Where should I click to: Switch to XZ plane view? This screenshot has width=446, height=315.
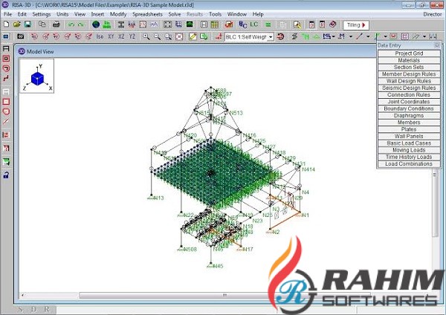point(121,36)
